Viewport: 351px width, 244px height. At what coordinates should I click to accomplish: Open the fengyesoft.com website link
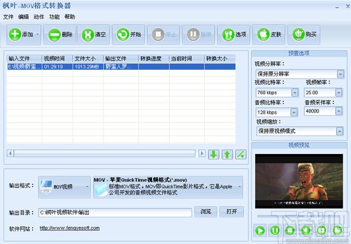(70, 228)
